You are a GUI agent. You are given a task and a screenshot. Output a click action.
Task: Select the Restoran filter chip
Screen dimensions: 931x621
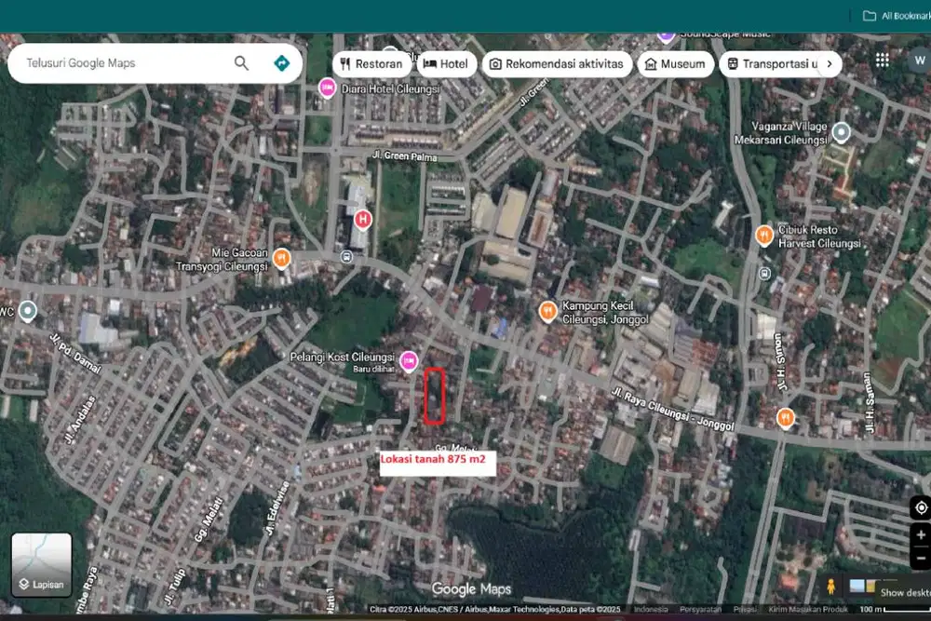(x=370, y=63)
